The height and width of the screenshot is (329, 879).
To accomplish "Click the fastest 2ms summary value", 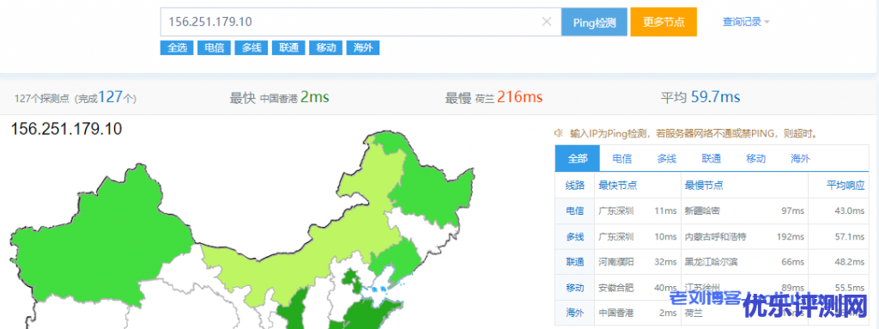I will (x=314, y=98).
